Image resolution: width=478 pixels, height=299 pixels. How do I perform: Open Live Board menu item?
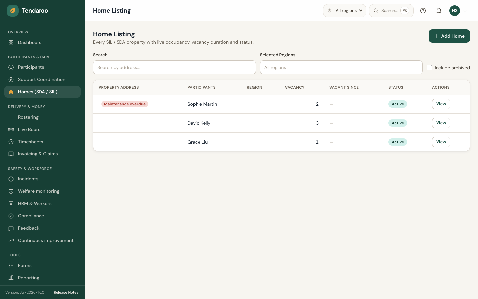(42, 129)
